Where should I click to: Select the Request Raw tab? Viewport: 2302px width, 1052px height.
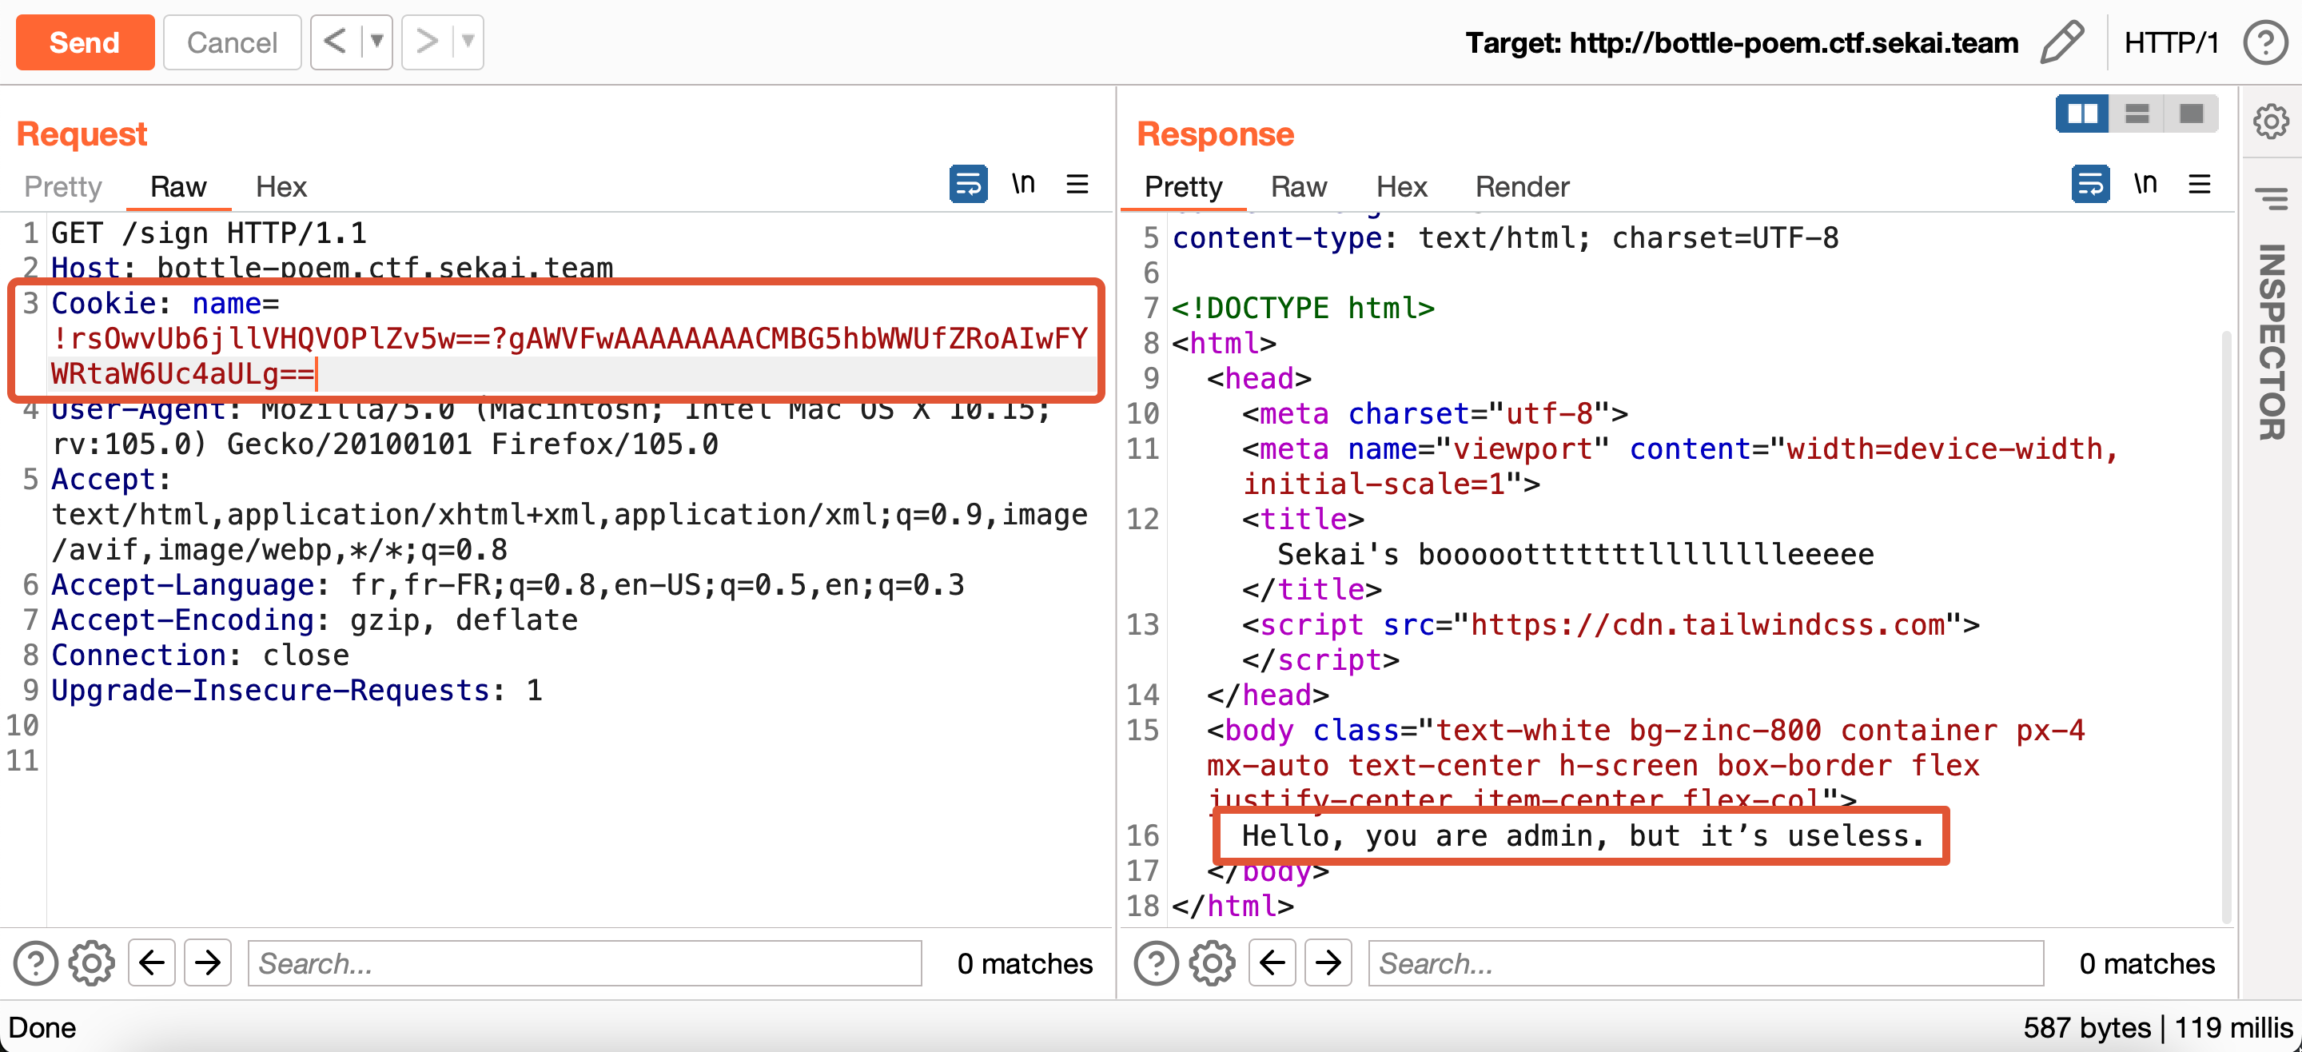pos(179,186)
